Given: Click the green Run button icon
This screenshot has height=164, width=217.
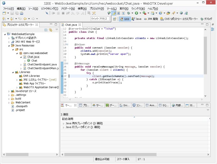Looking at the screenshot, I should coord(136,13).
